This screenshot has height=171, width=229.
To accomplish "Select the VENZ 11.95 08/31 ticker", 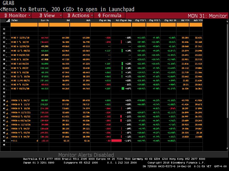I will (x=21, y=81).
